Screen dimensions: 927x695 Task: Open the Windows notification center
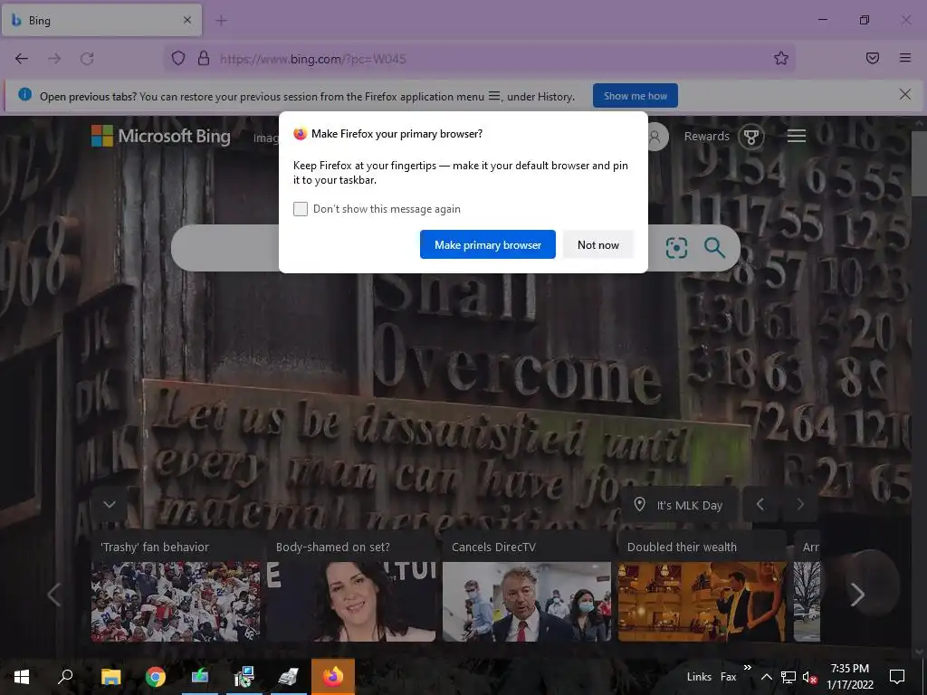tap(897, 677)
